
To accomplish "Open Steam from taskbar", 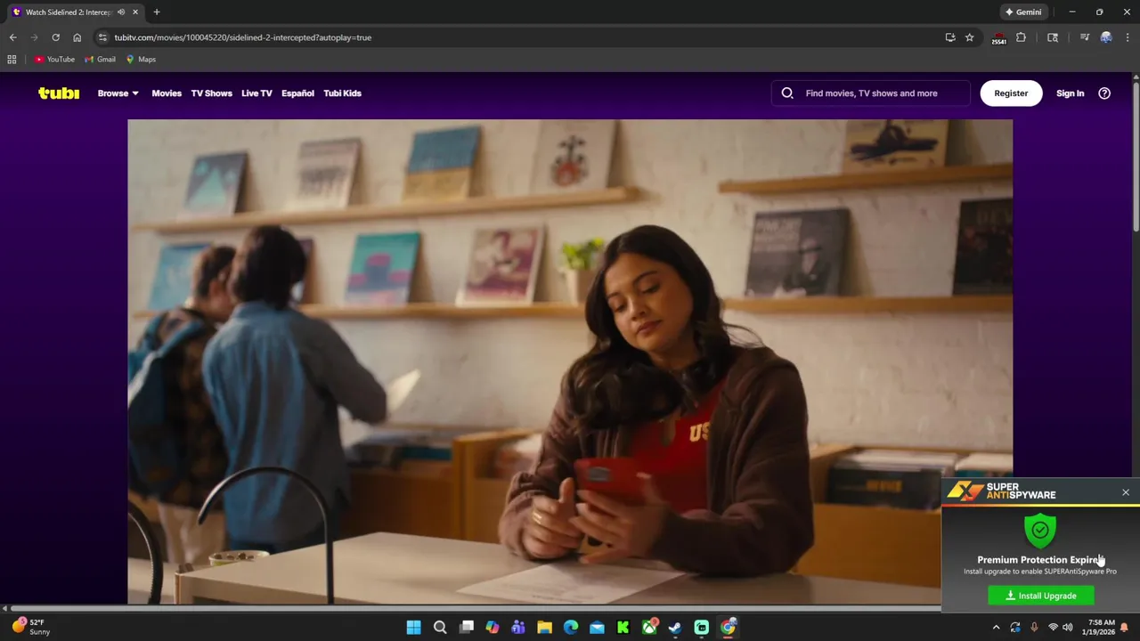I will pos(675,628).
